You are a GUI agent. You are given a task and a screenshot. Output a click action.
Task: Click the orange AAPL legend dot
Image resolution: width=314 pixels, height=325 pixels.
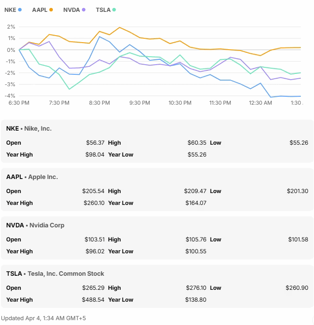51,10
